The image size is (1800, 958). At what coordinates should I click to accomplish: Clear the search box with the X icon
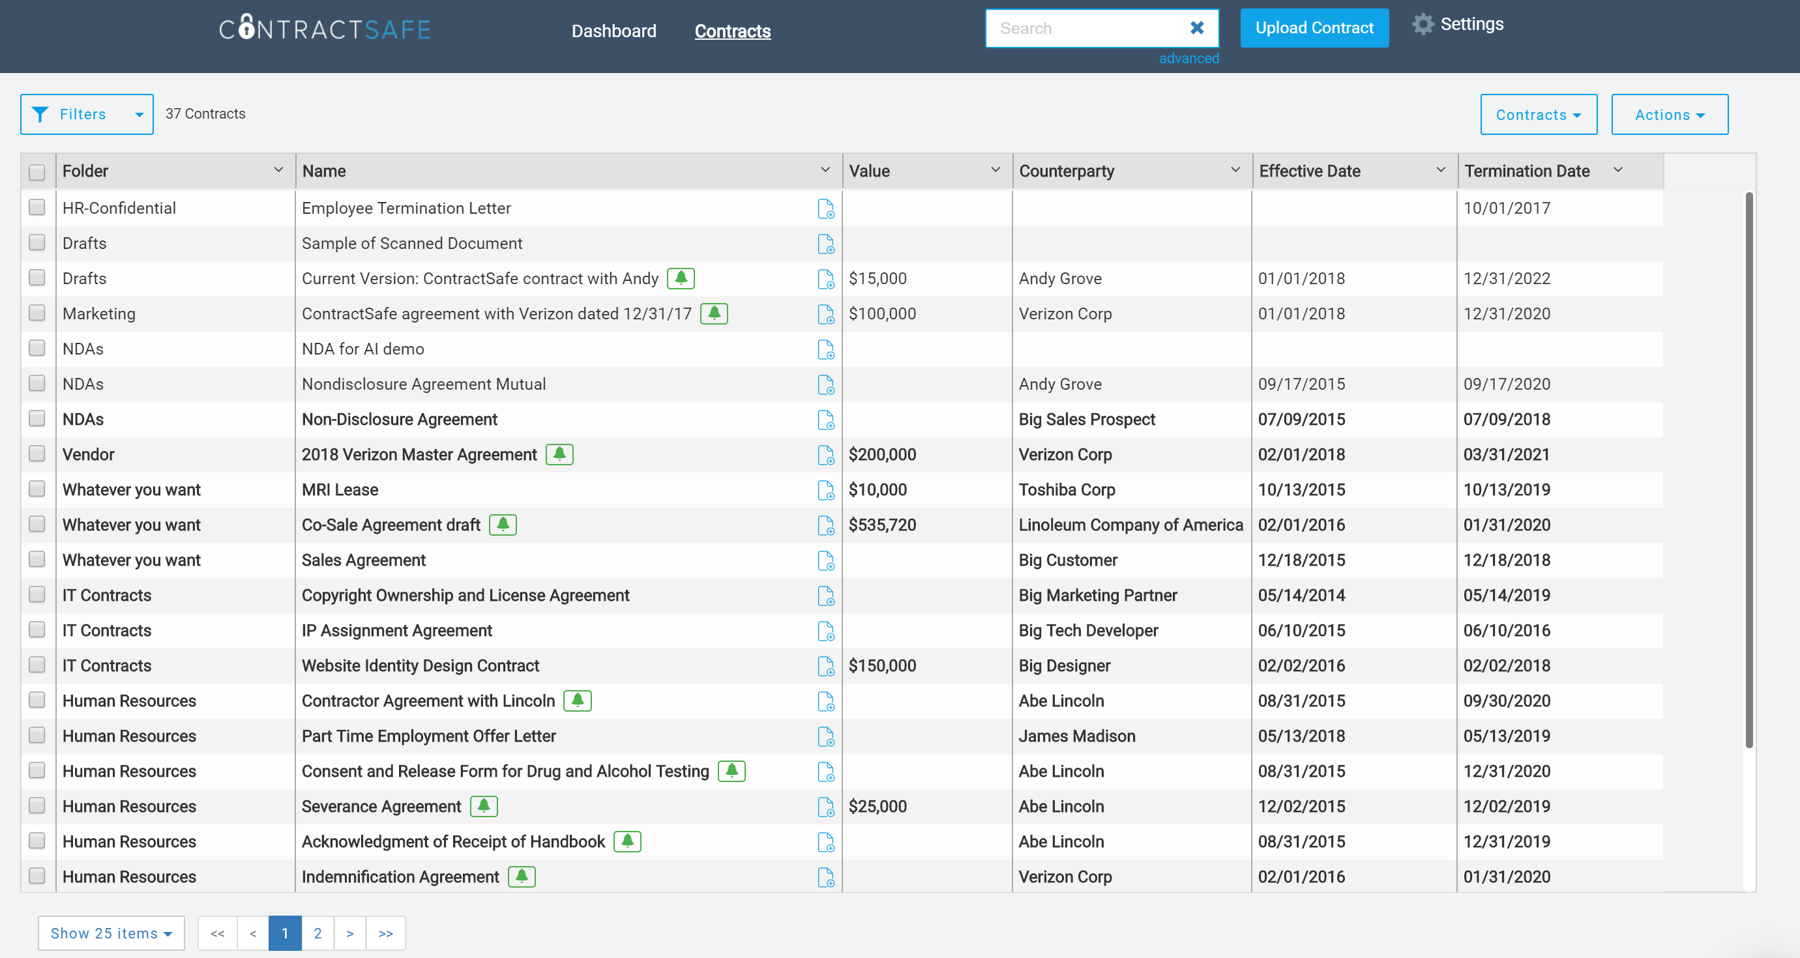[x=1196, y=28]
